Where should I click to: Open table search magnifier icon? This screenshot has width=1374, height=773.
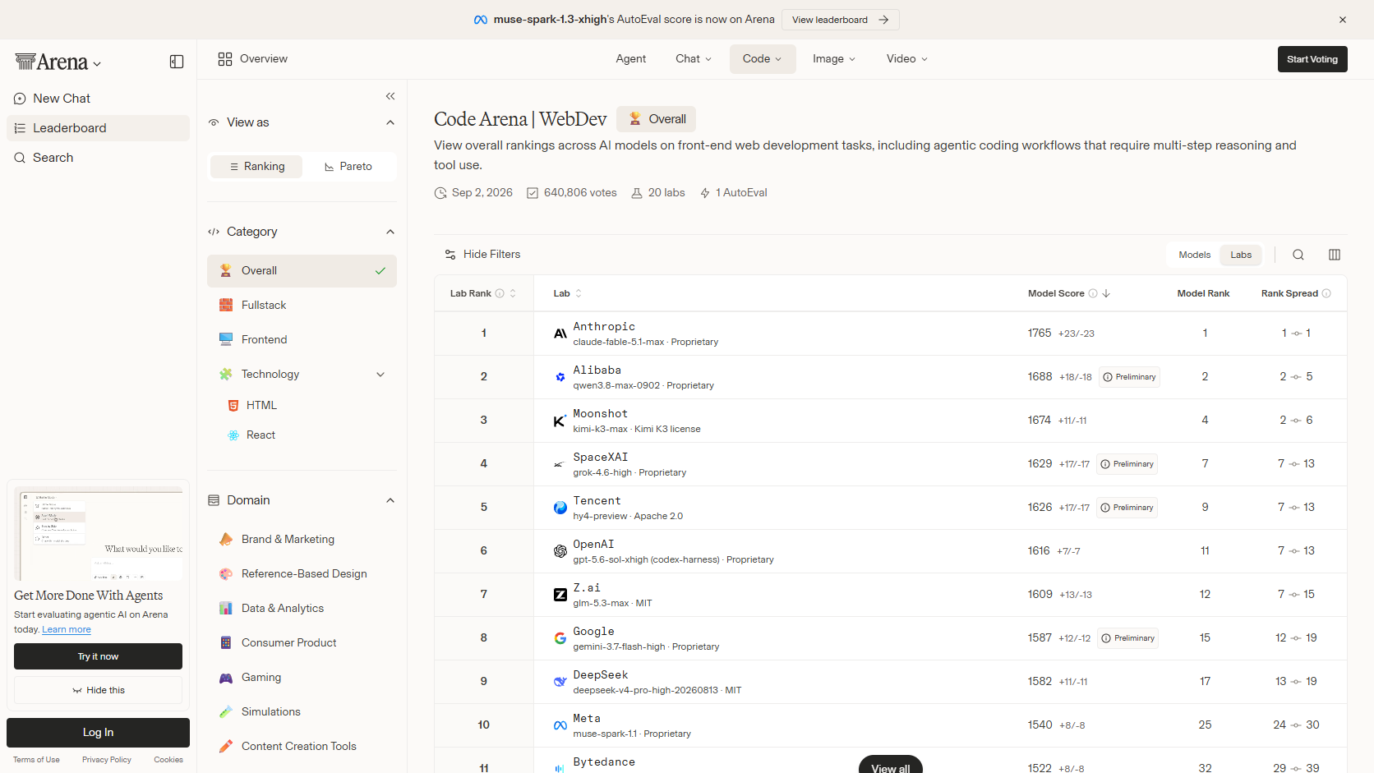[x=1298, y=255]
